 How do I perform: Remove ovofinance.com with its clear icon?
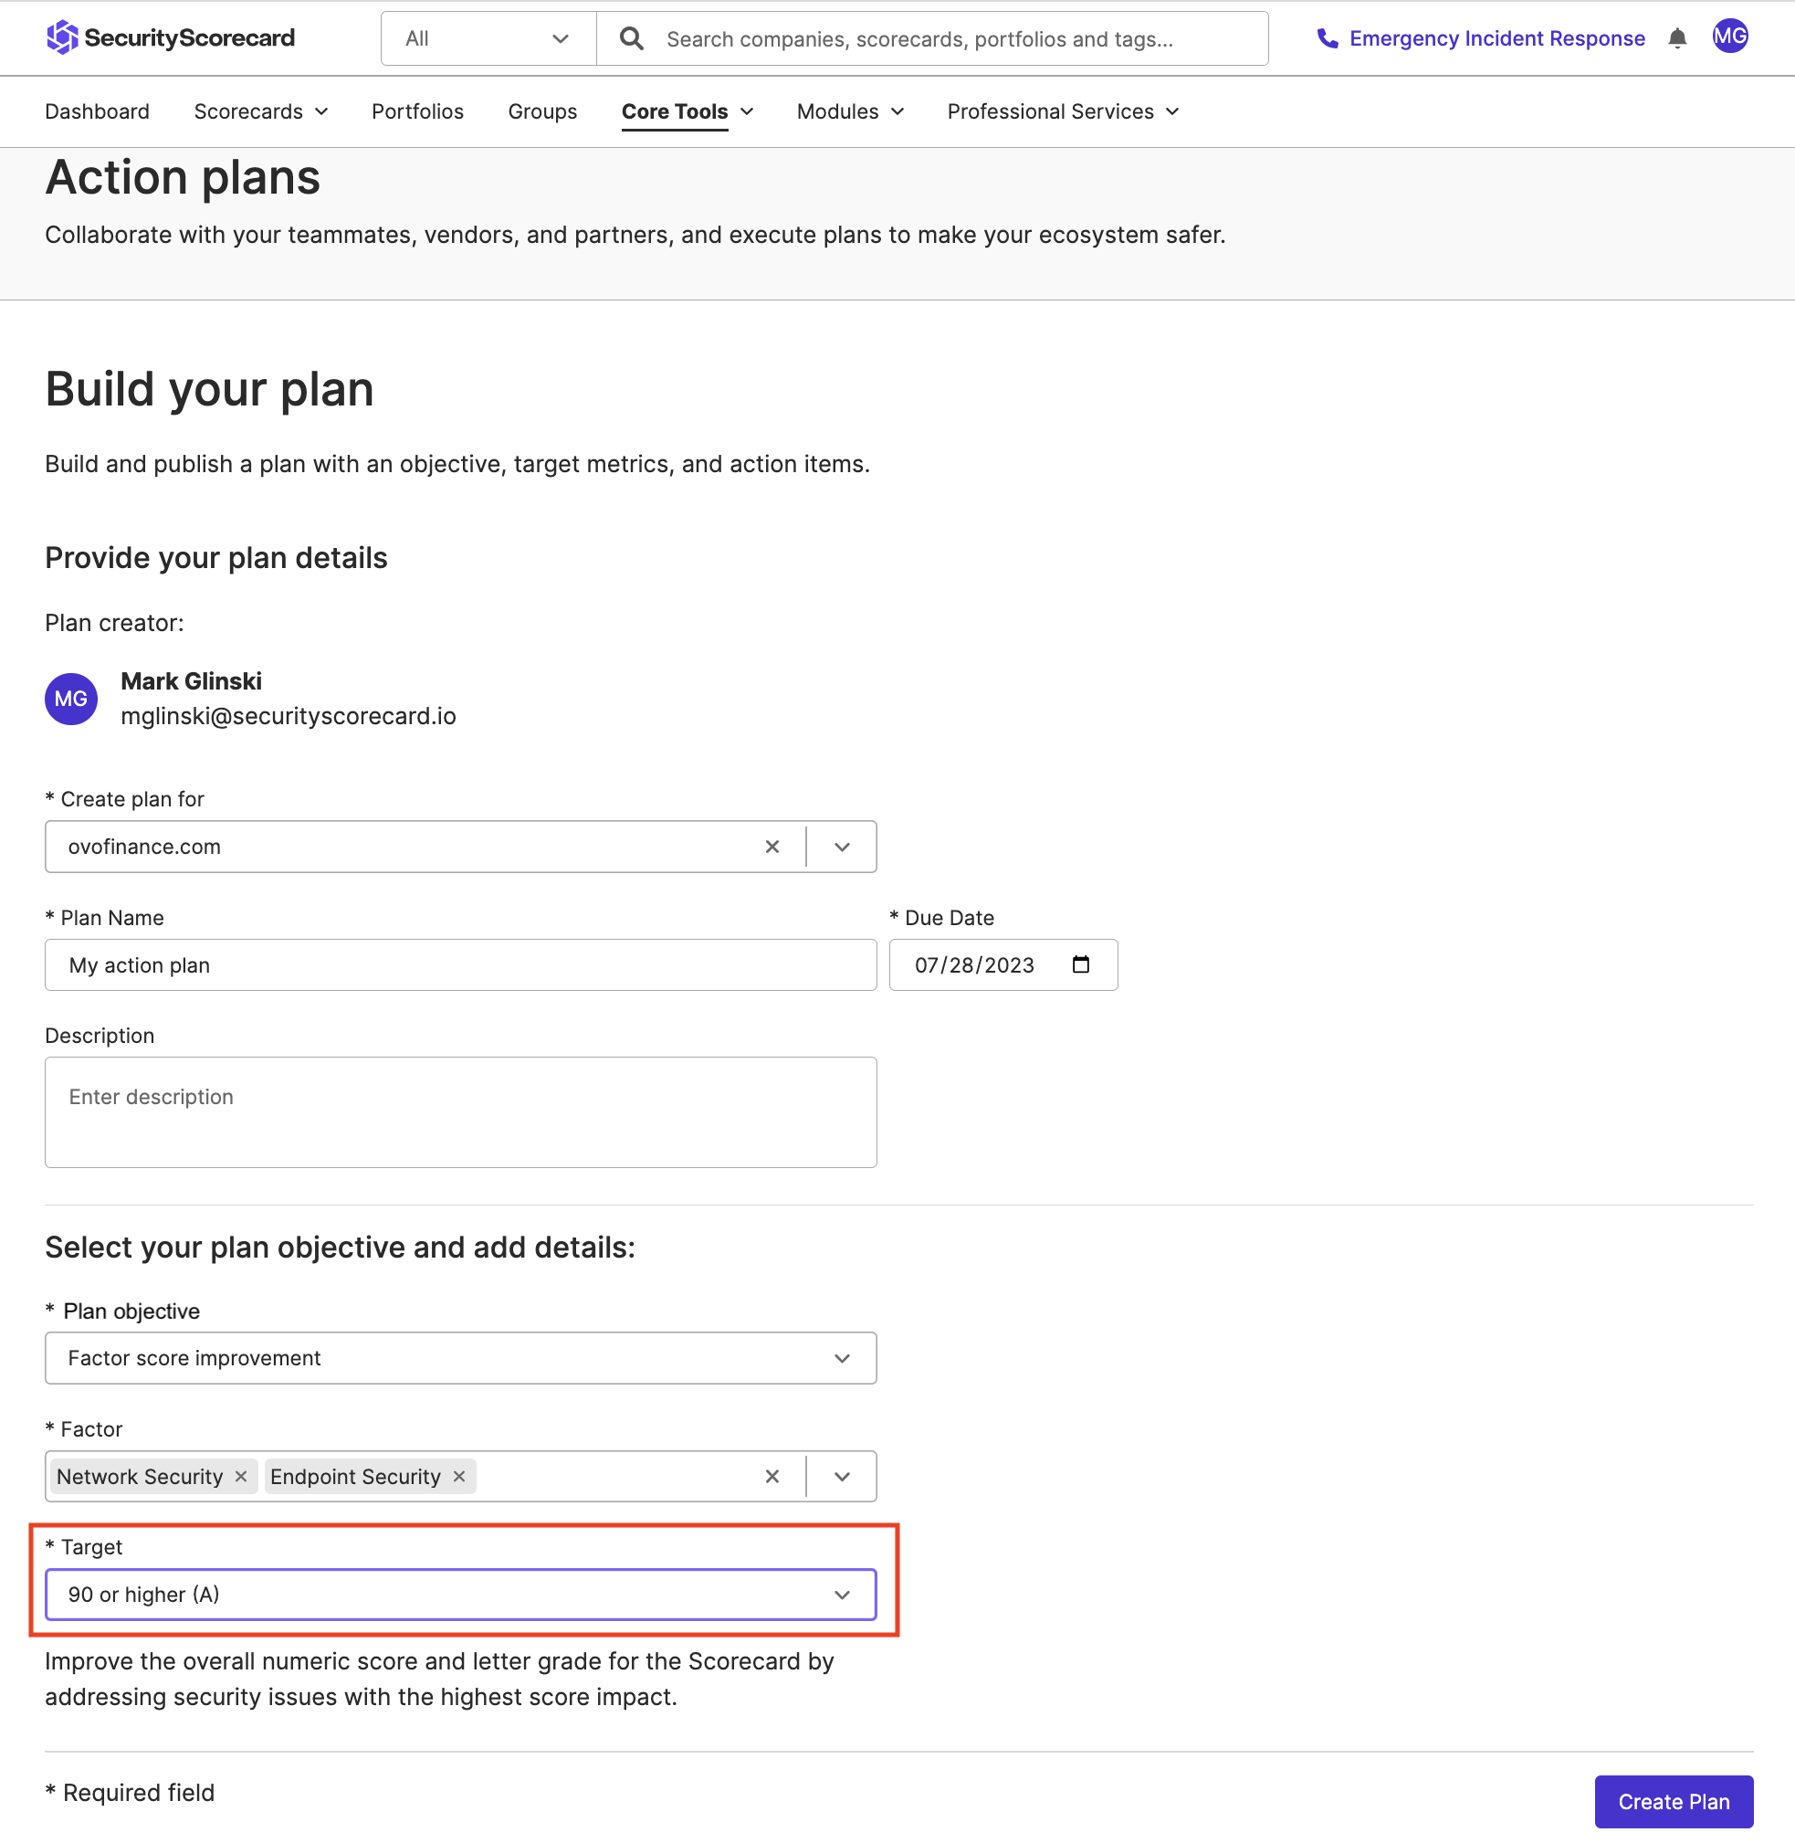pyautogui.click(x=772, y=846)
